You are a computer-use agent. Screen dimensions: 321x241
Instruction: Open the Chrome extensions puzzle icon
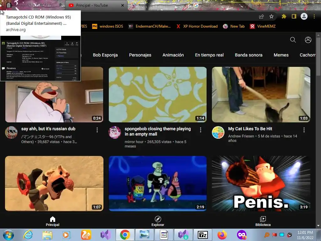(x=284, y=16)
